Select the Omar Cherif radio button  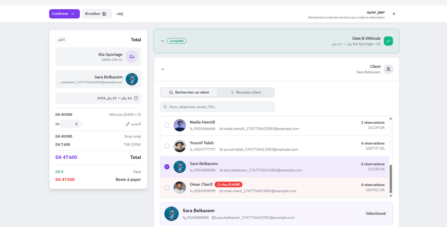[167, 188]
